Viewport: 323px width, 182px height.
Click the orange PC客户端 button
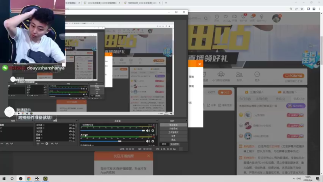tap(294, 76)
